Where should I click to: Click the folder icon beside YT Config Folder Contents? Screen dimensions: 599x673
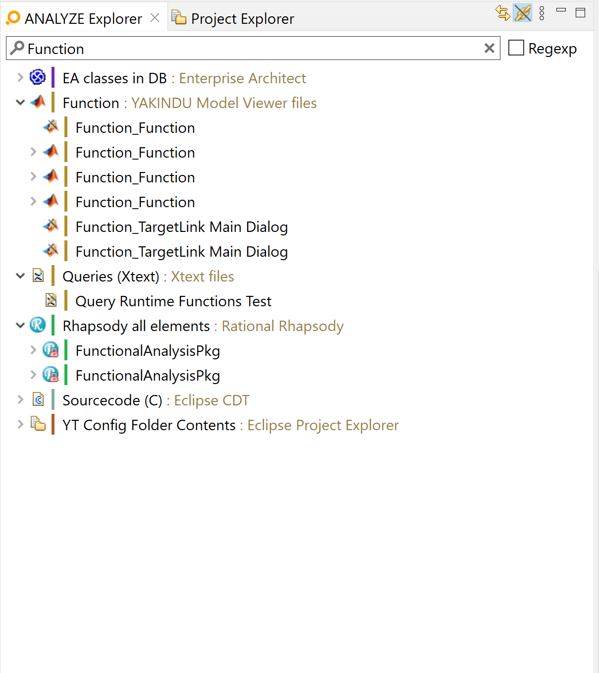pos(38,424)
